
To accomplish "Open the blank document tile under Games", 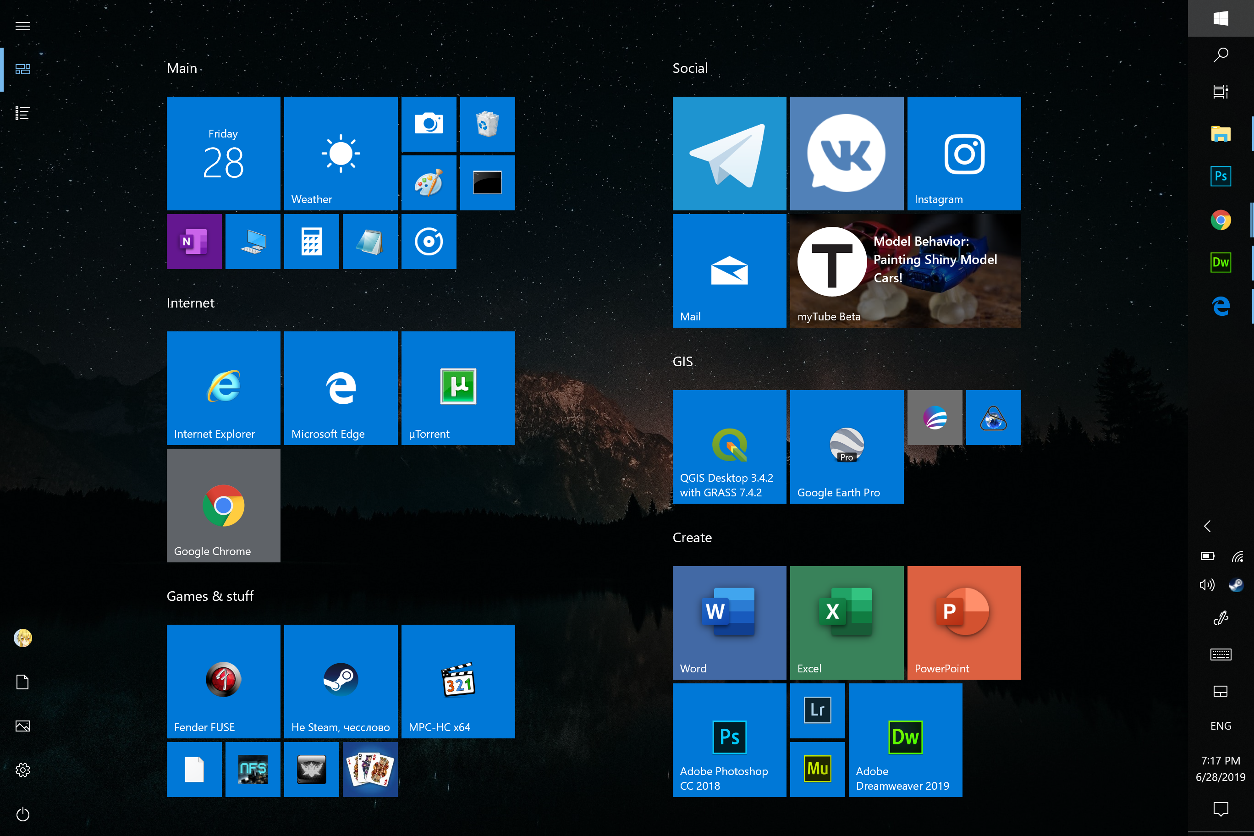I will click(194, 770).
